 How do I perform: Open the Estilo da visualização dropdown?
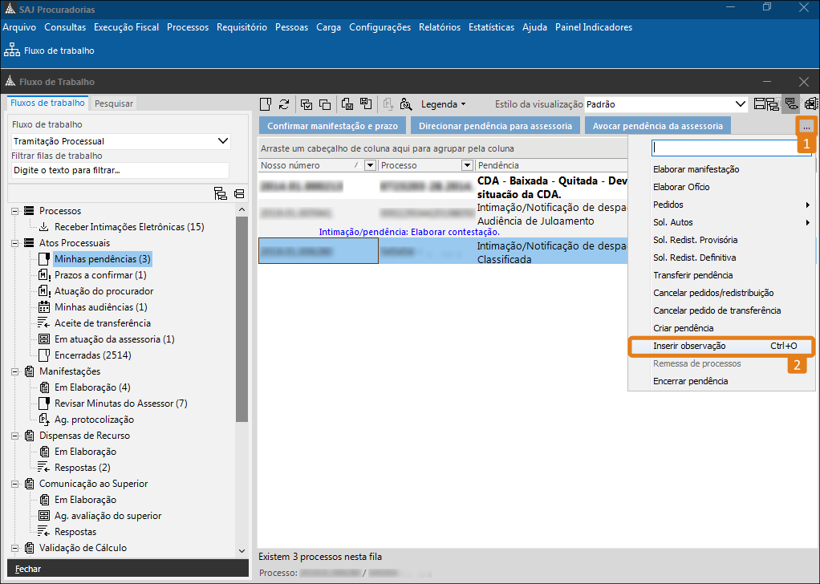point(741,103)
